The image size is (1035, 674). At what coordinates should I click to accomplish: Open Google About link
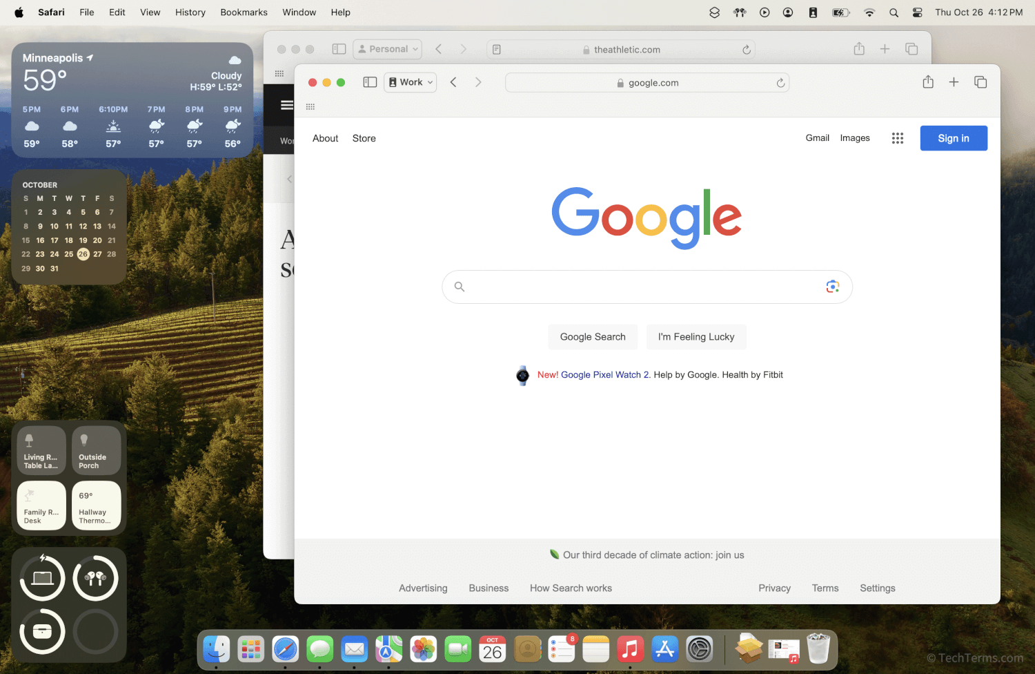326,138
